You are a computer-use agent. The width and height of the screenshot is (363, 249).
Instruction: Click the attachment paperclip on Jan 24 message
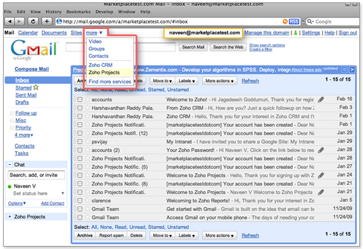point(321,175)
